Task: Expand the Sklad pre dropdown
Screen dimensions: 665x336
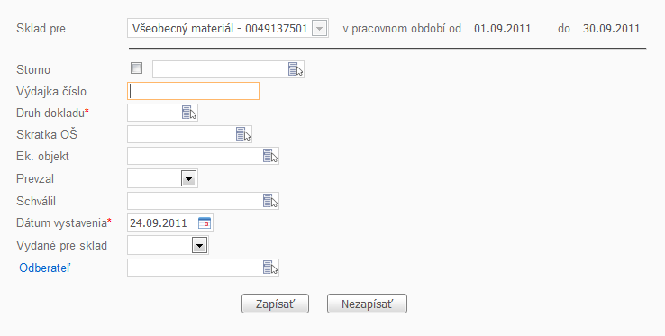Action: [x=320, y=29]
